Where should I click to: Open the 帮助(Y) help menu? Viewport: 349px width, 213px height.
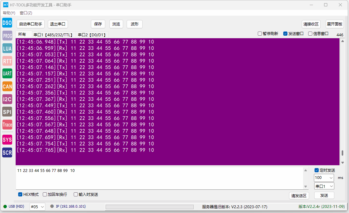tap(9, 13)
